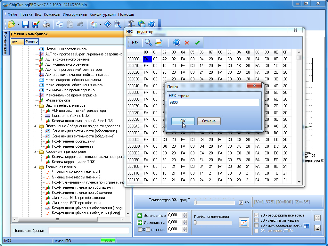Screen dimensions: 328x246
Task: Click the blue diamond info icon
Action: 108,24
